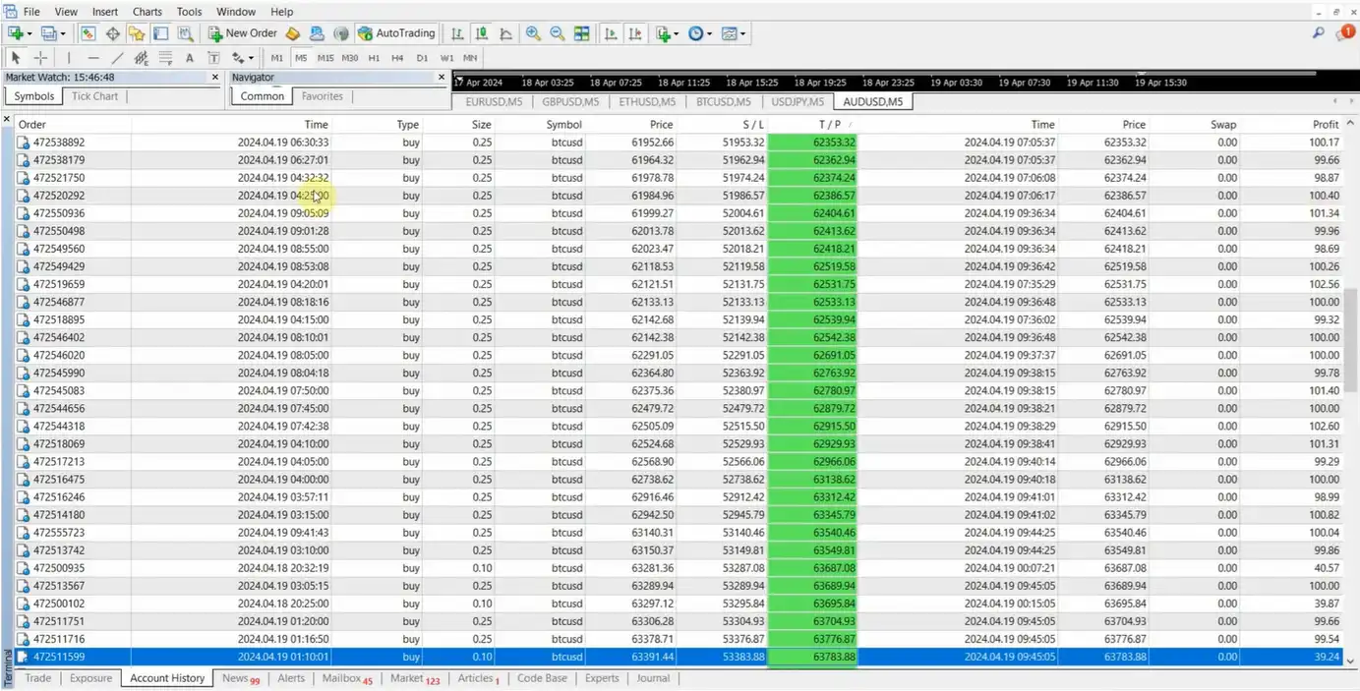The width and height of the screenshot is (1360, 691).
Task: Zoom out on the chart
Action: pyautogui.click(x=558, y=33)
